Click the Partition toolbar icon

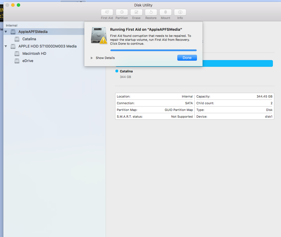point(122,12)
